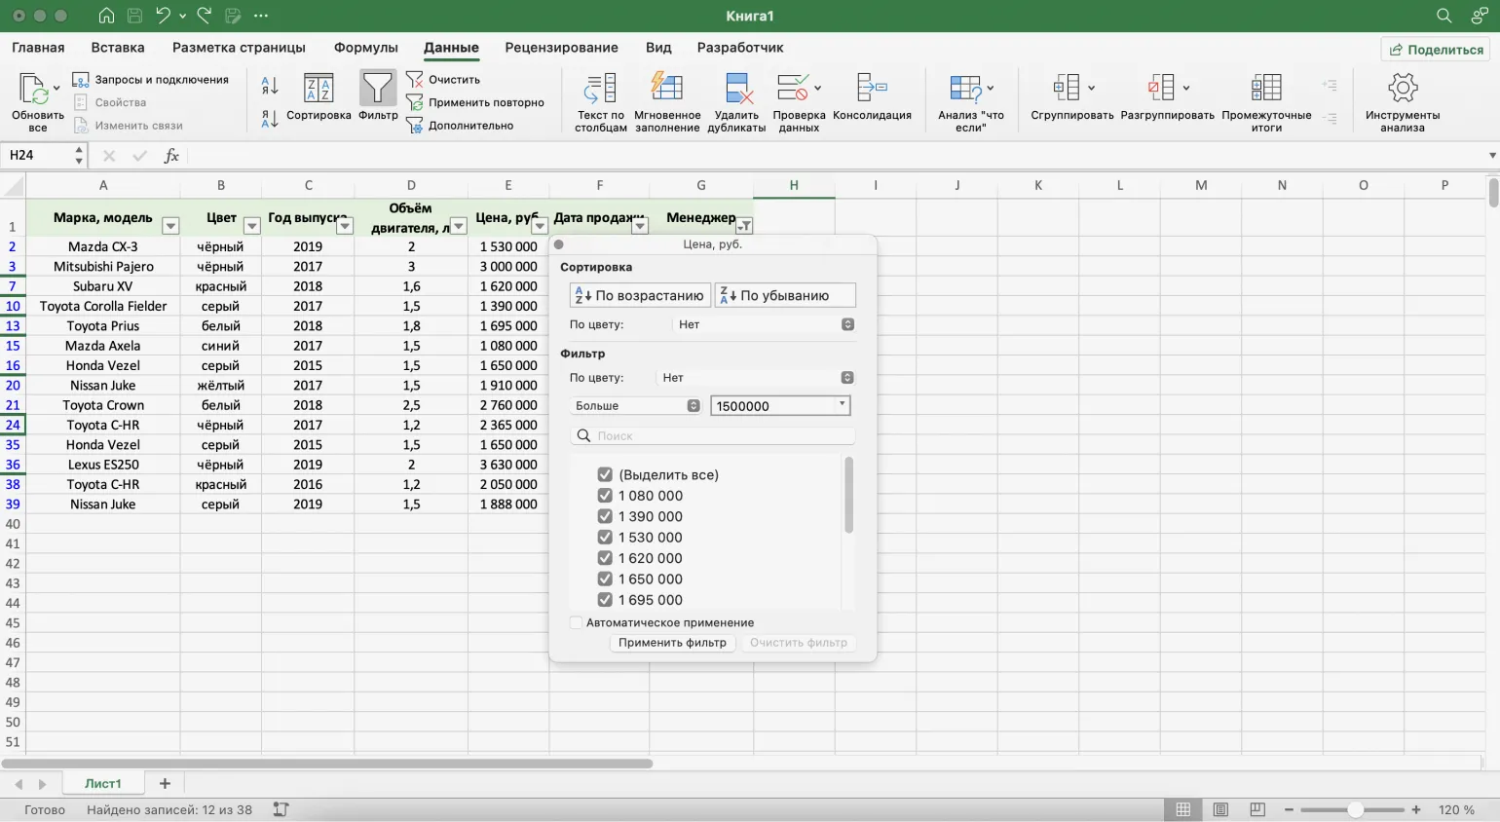This screenshot has width=1500, height=822.
Task: Open the Рецензирование tab
Action: click(561, 48)
